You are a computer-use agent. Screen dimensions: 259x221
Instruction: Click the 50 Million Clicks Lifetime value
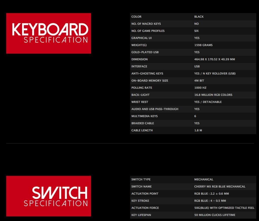(x=215, y=215)
